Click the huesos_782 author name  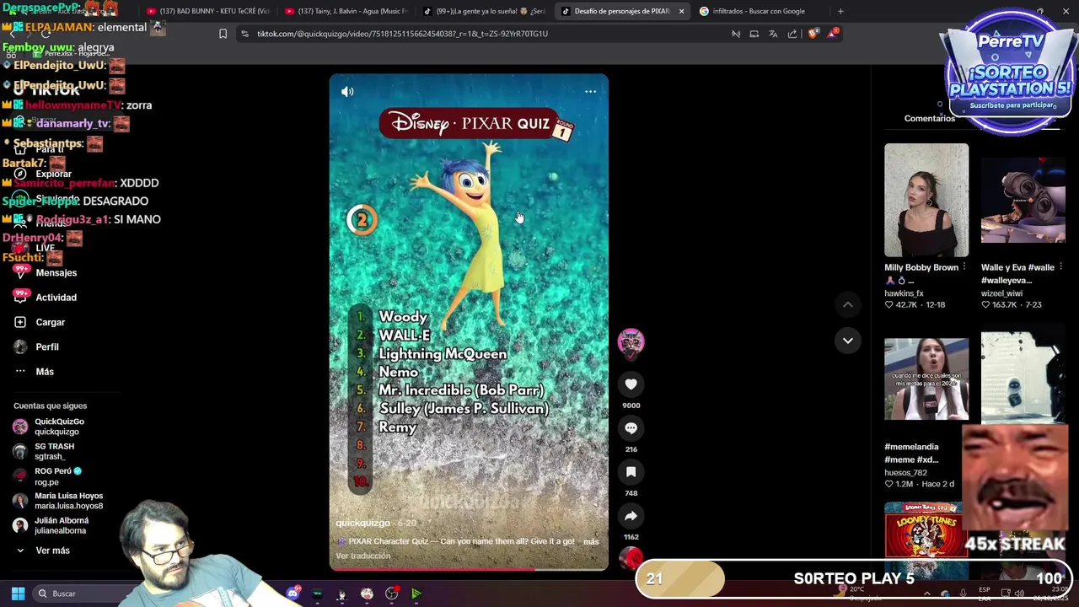(905, 473)
